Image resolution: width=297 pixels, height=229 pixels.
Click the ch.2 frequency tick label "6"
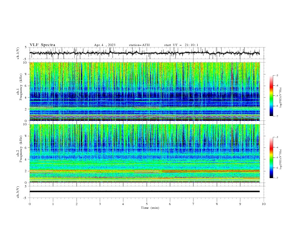pos(27,148)
